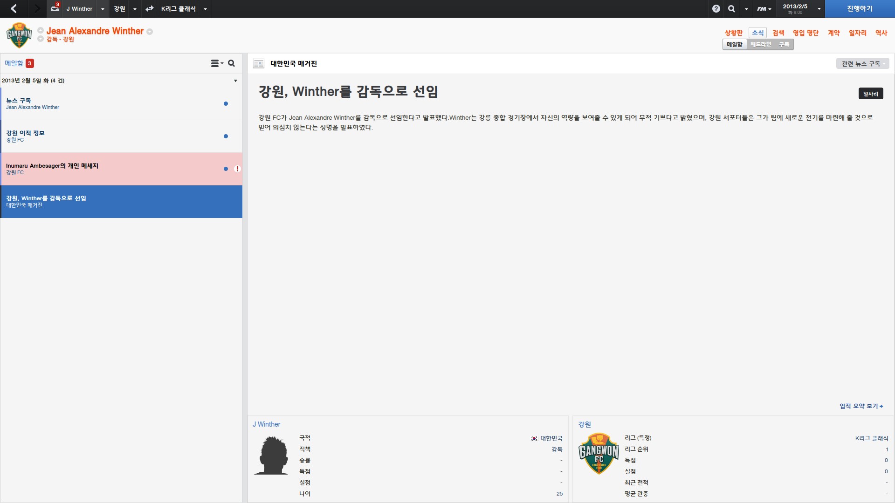Switch to the 헤드라인 tab
The width and height of the screenshot is (895, 503).
click(x=761, y=44)
